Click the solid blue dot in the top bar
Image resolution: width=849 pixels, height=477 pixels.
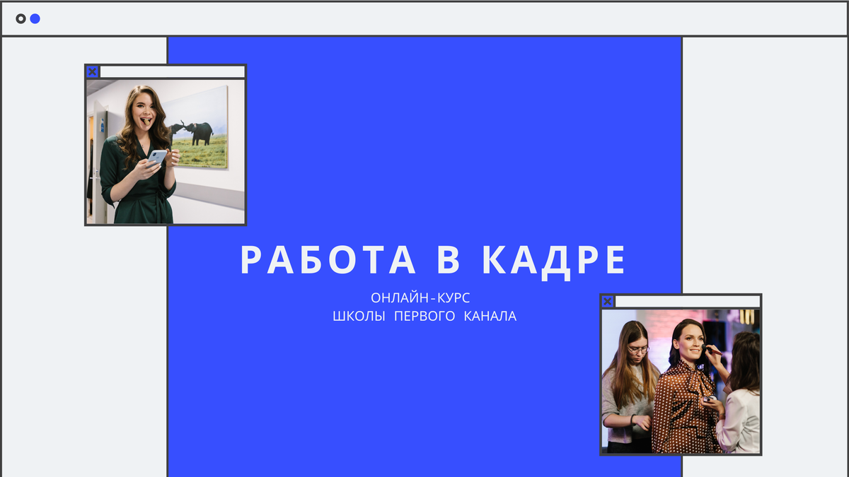point(35,18)
